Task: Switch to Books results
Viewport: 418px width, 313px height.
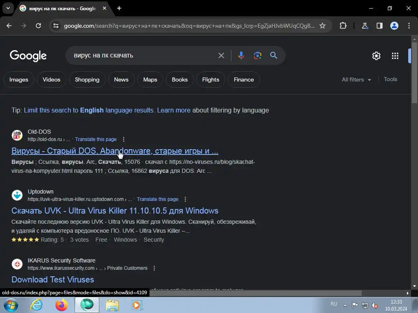Action: [180, 79]
